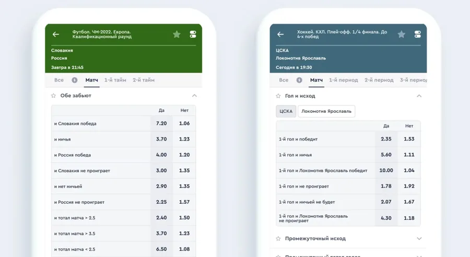Star the 'Промежуточный исход' market
Image resolution: width=470 pixels, height=257 pixels.
[x=278, y=239]
